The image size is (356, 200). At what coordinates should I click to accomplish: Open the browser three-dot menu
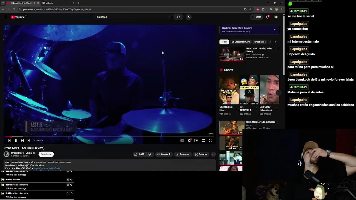(x=281, y=9)
